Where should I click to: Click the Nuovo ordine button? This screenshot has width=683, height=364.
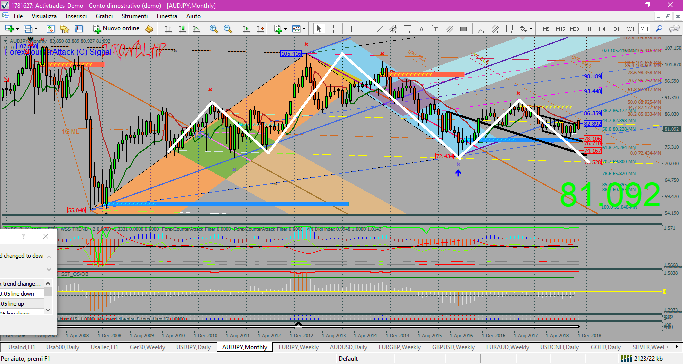(x=116, y=29)
